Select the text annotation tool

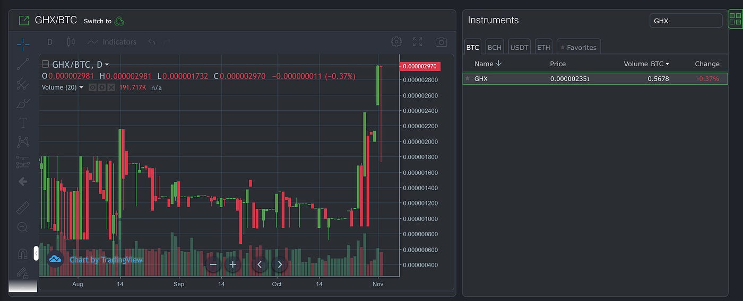(23, 123)
